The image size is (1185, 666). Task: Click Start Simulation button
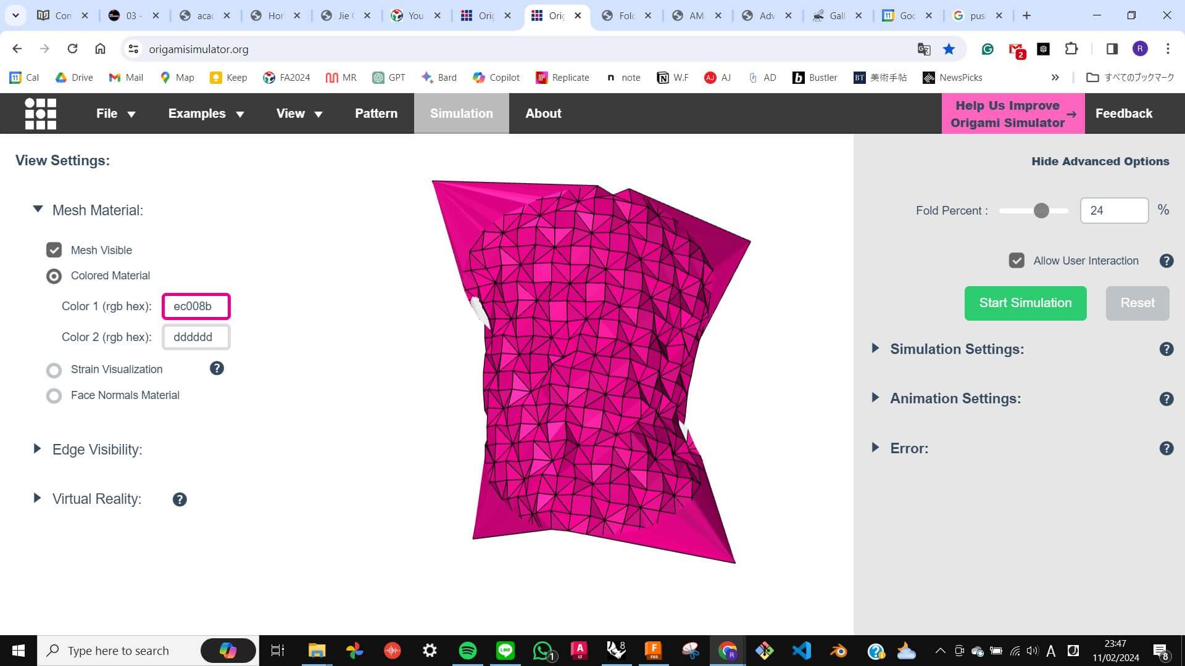(x=1025, y=303)
